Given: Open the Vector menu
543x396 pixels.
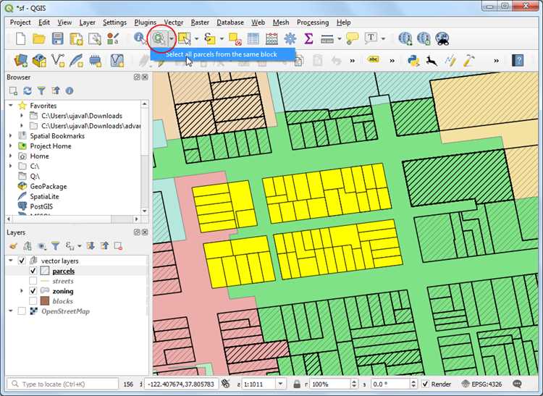Looking at the screenshot, I should 174,22.
